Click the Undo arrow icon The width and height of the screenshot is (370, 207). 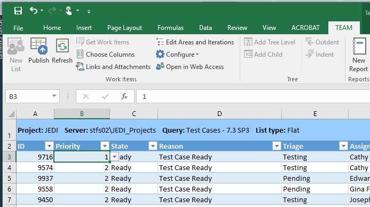coord(34,10)
